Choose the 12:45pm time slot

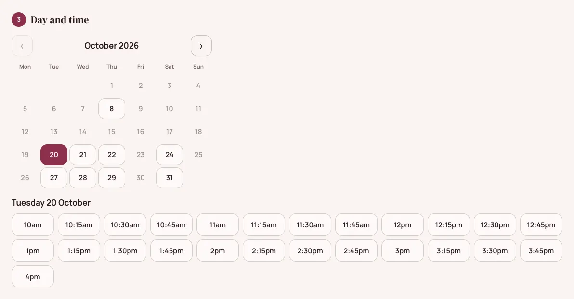pos(541,225)
